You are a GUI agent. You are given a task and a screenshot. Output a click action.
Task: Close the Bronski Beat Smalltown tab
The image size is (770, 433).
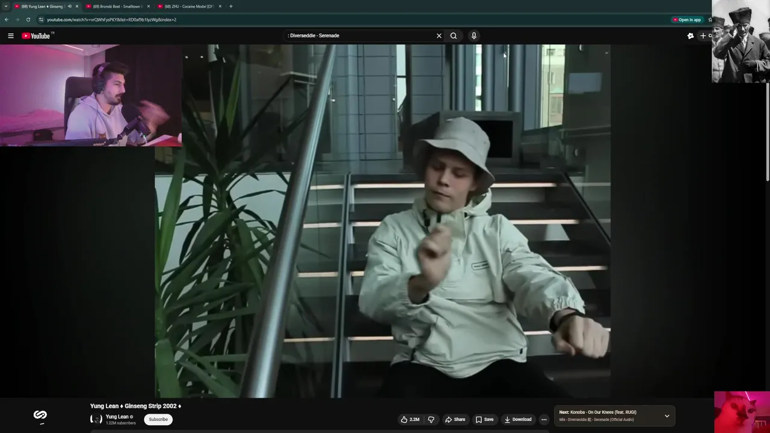coord(149,7)
